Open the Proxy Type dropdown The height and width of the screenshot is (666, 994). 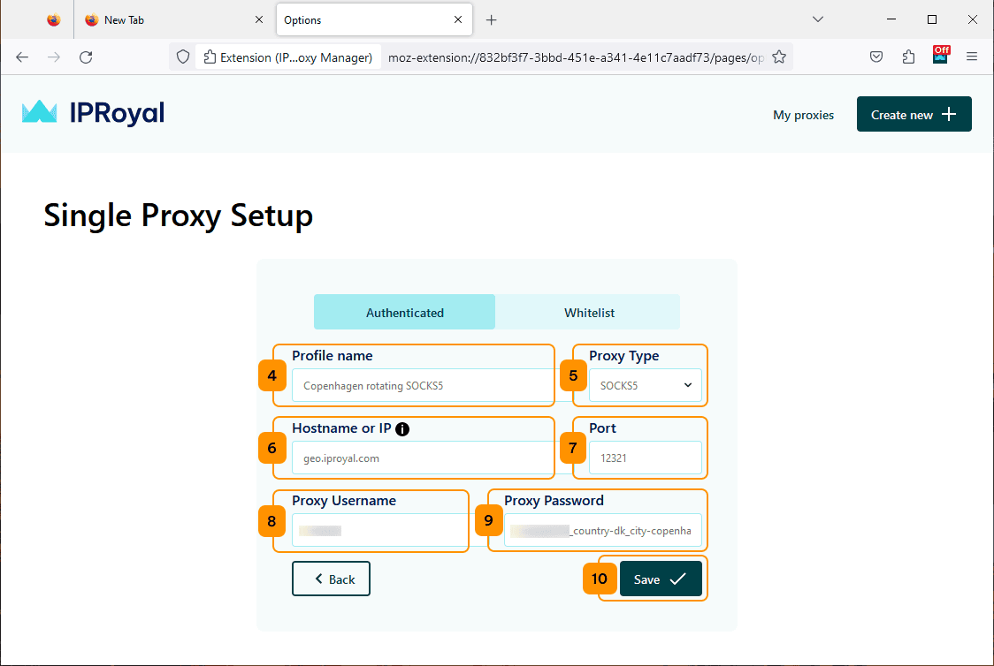646,385
